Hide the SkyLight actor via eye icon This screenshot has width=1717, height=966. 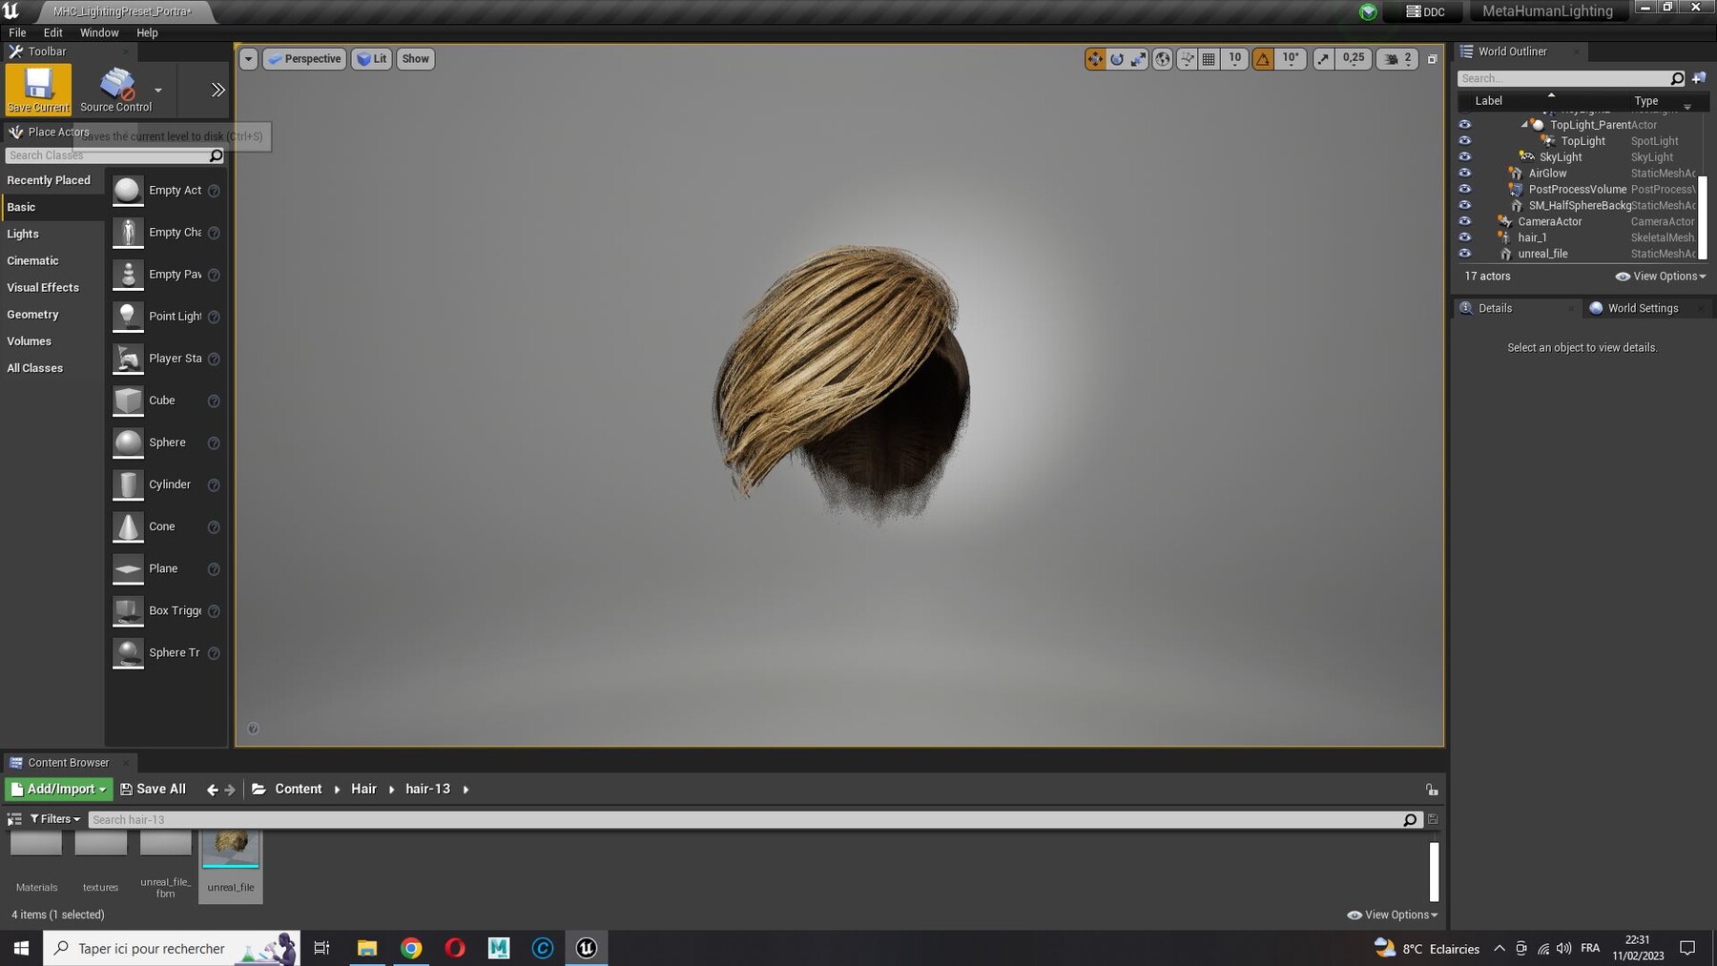[x=1465, y=157]
